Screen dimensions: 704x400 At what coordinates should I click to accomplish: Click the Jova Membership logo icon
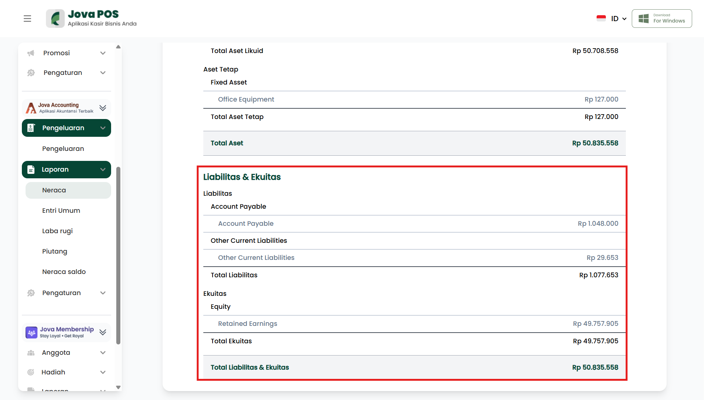coord(31,332)
